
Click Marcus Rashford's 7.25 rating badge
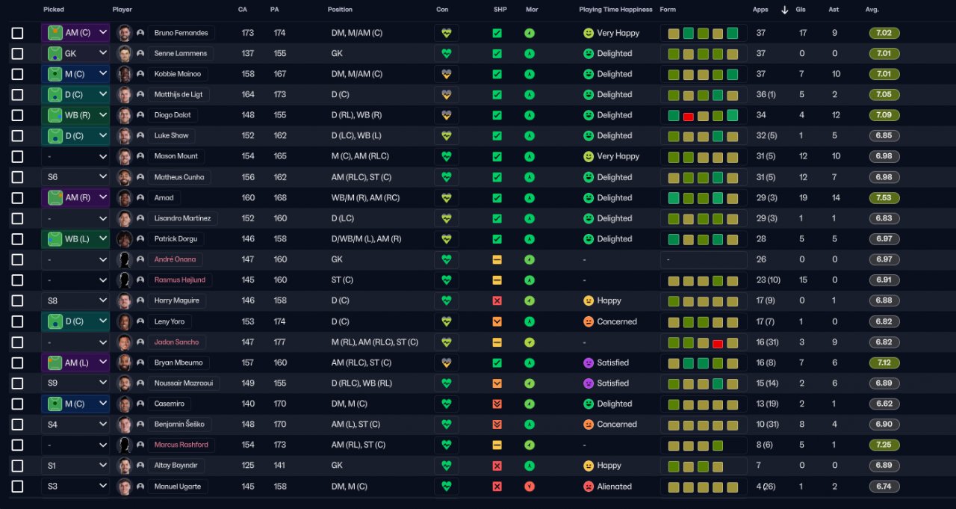pyautogui.click(x=884, y=445)
